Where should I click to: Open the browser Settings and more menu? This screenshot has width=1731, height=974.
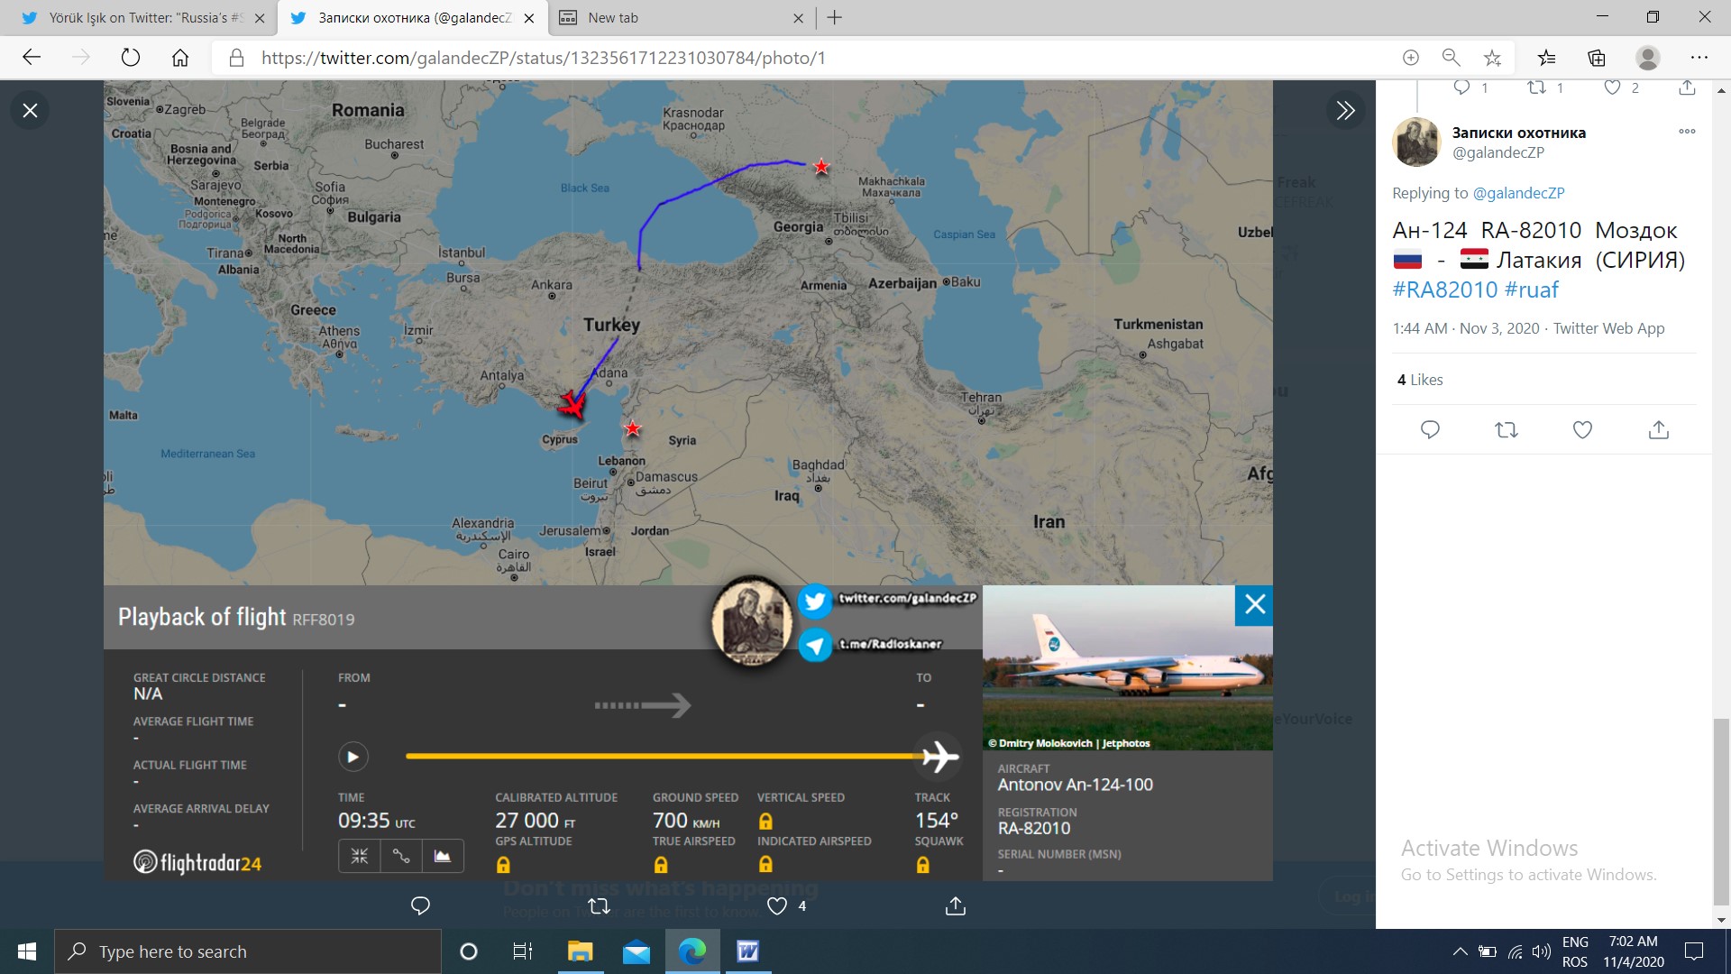click(x=1699, y=58)
